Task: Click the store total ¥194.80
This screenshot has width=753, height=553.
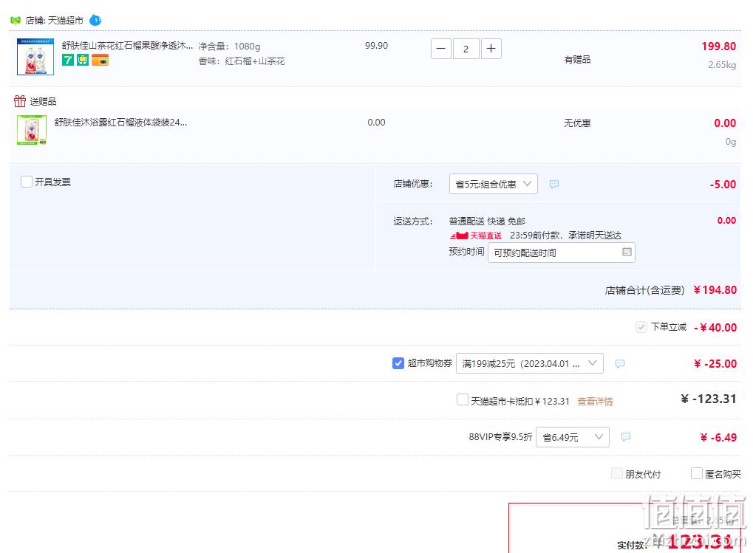Action: [x=715, y=290]
